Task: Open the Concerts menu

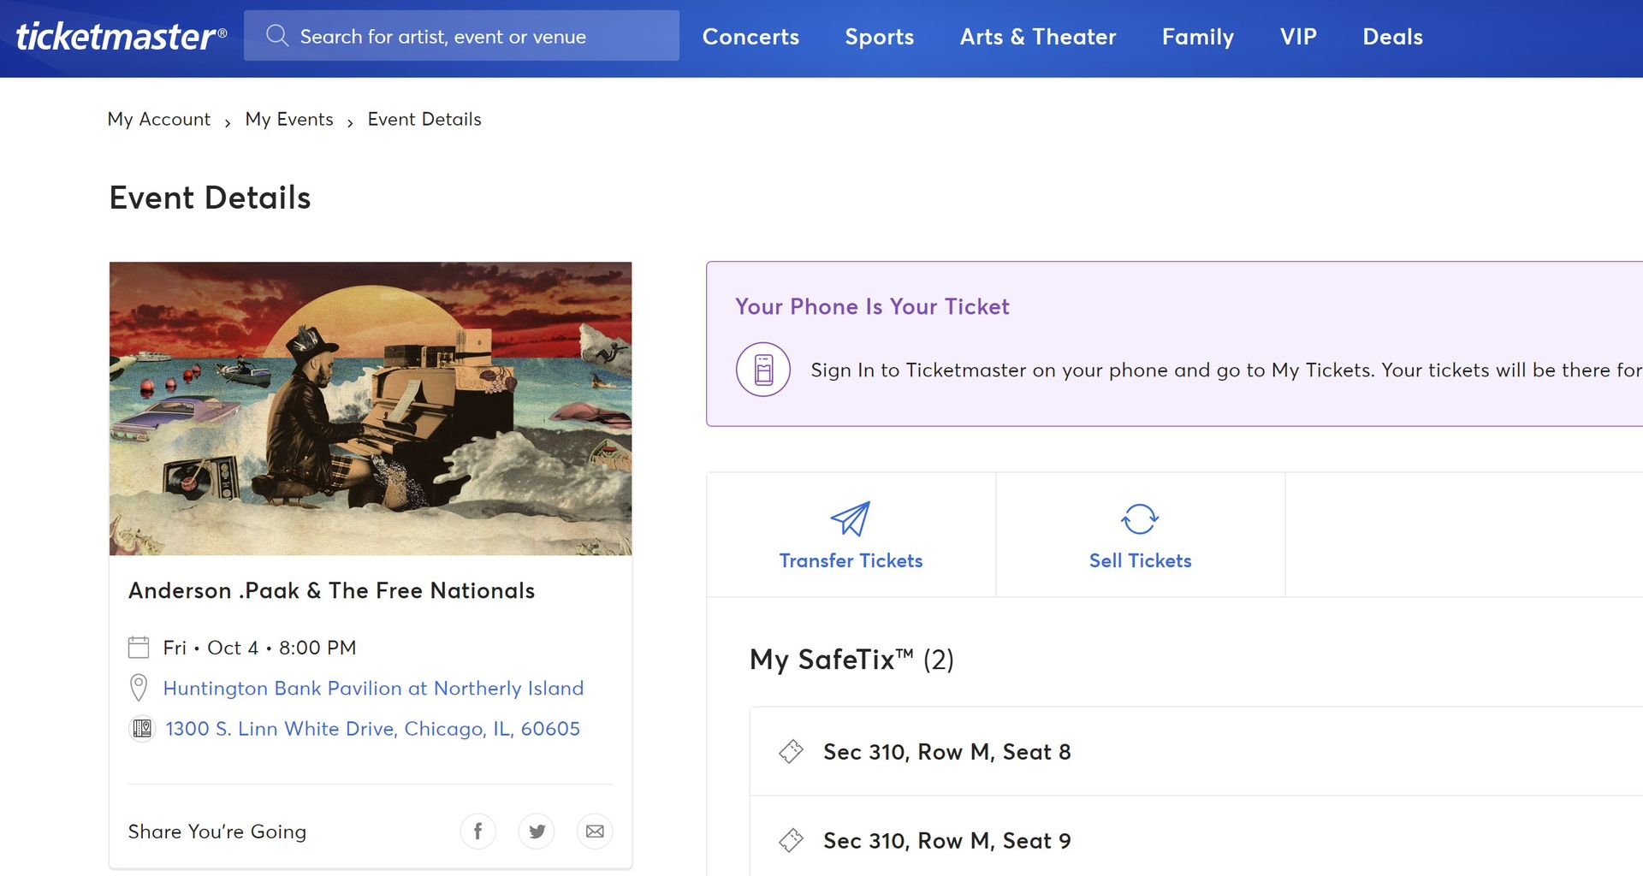Action: 750,37
